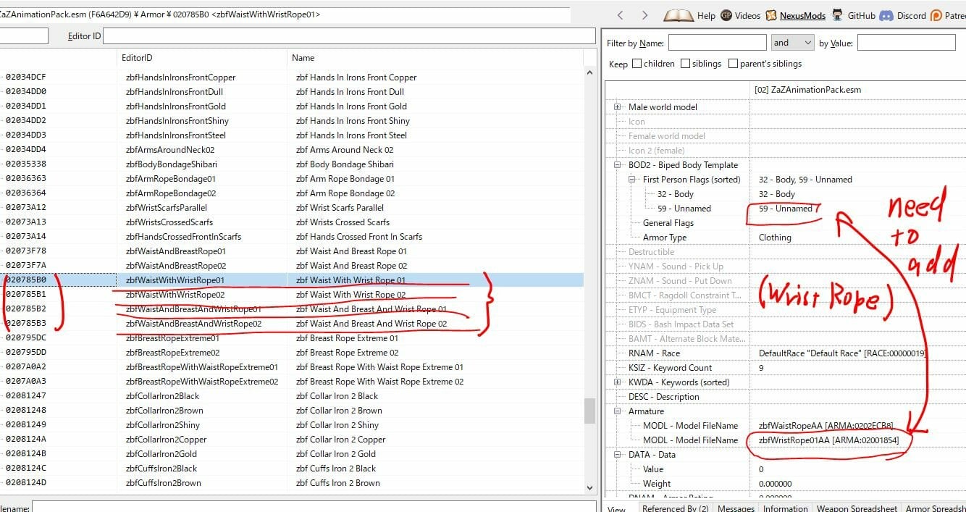Click the Weight value 0.000000
The width and height of the screenshot is (966, 512).
click(x=775, y=484)
